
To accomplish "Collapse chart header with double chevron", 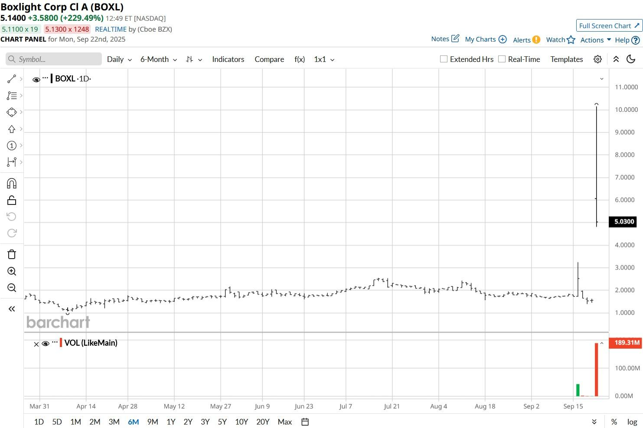I will point(616,59).
